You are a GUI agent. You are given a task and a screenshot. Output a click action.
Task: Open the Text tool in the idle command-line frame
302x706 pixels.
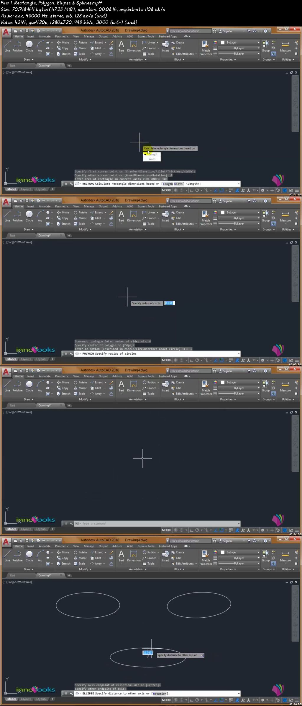pos(121,386)
